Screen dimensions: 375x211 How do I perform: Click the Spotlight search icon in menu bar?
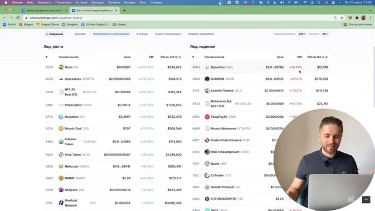319,2
